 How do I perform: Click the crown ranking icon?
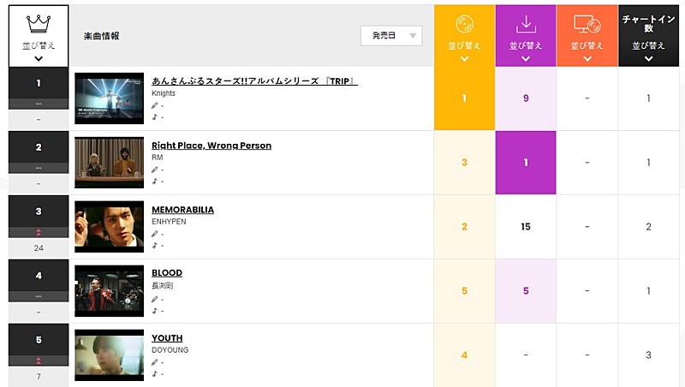pos(37,23)
